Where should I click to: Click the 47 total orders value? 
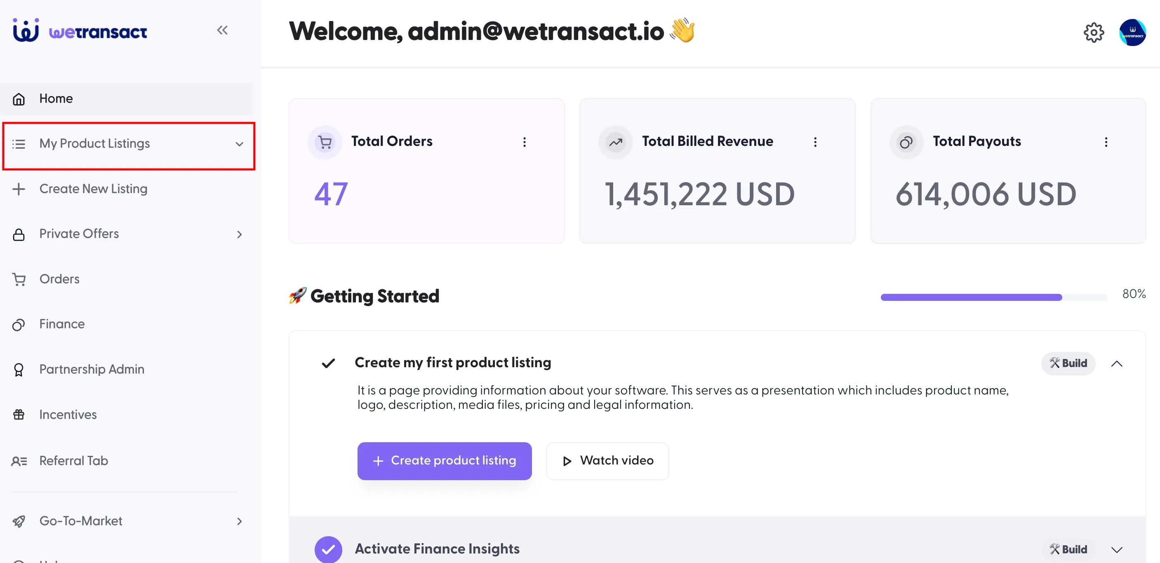(x=331, y=194)
